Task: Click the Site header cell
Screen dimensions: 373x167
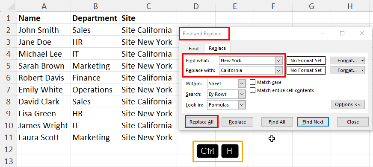Action: click(x=148, y=18)
